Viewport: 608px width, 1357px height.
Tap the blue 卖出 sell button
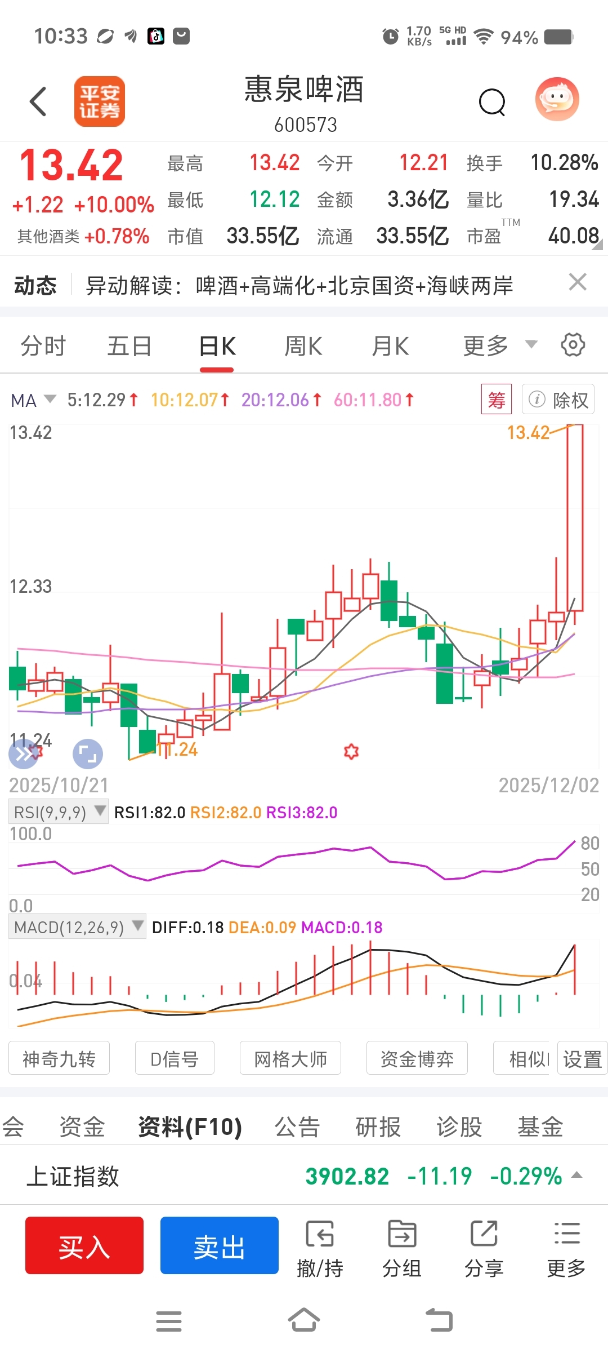click(x=220, y=1245)
